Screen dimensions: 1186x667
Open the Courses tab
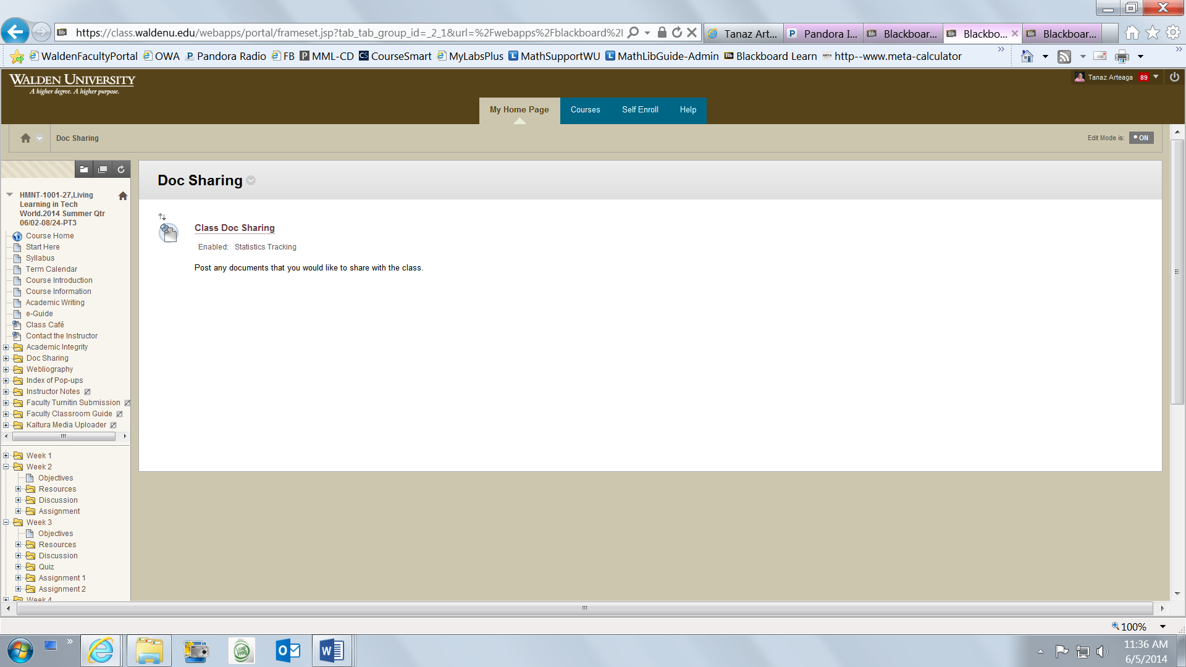(x=585, y=110)
